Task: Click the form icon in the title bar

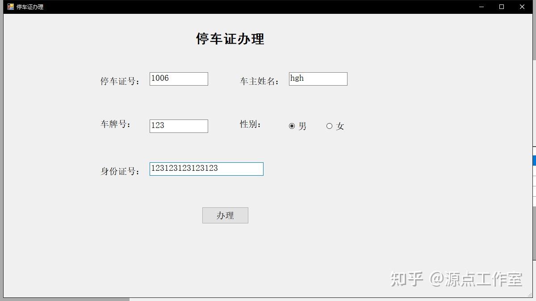Action: click(11, 7)
